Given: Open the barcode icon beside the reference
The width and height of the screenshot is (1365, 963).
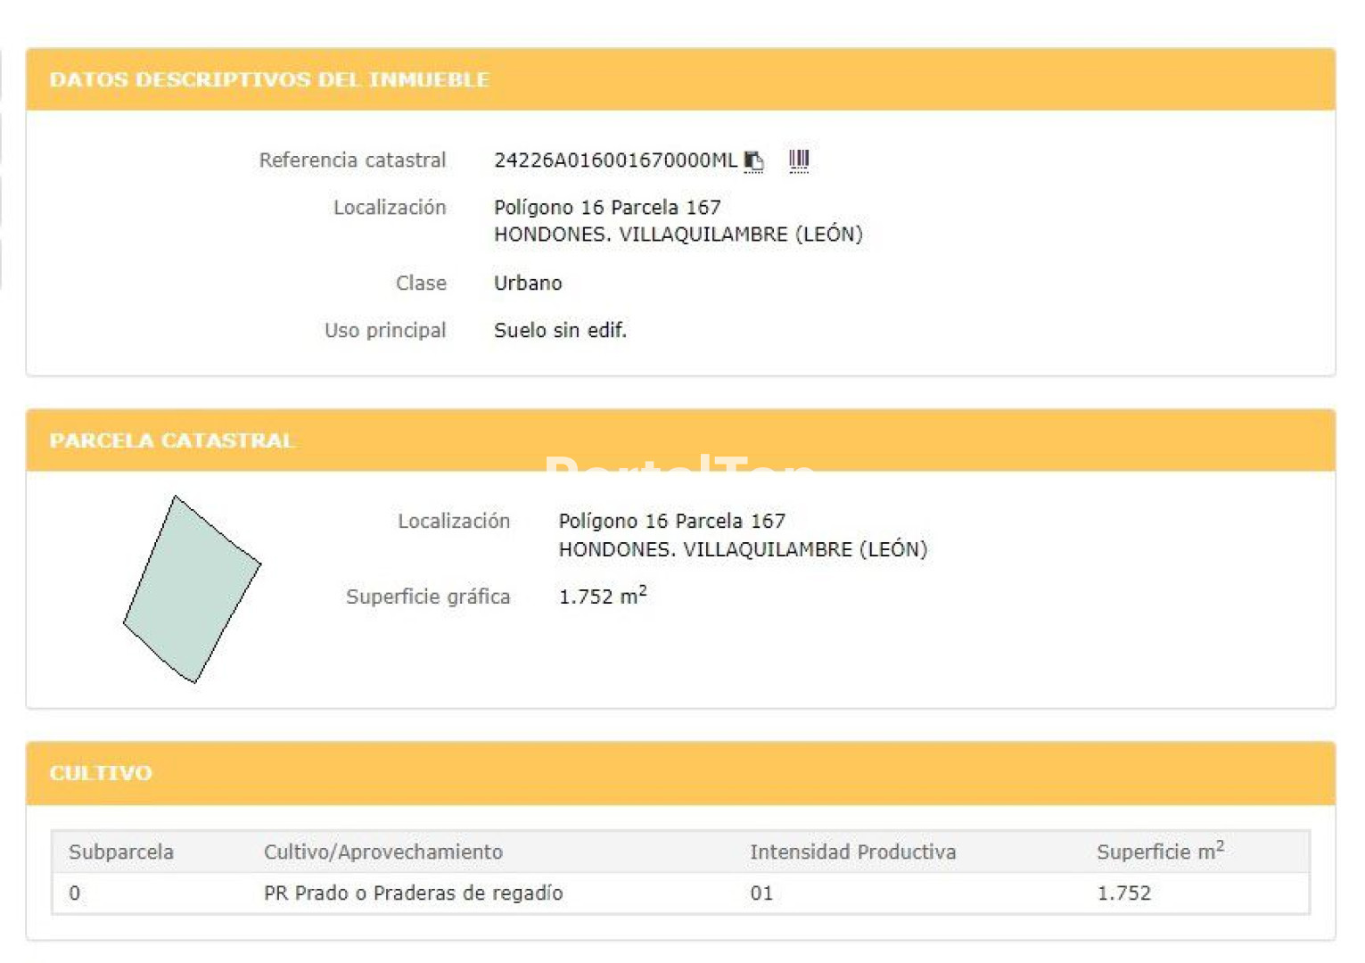Looking at the screenshot, I should tap(799, 160).
